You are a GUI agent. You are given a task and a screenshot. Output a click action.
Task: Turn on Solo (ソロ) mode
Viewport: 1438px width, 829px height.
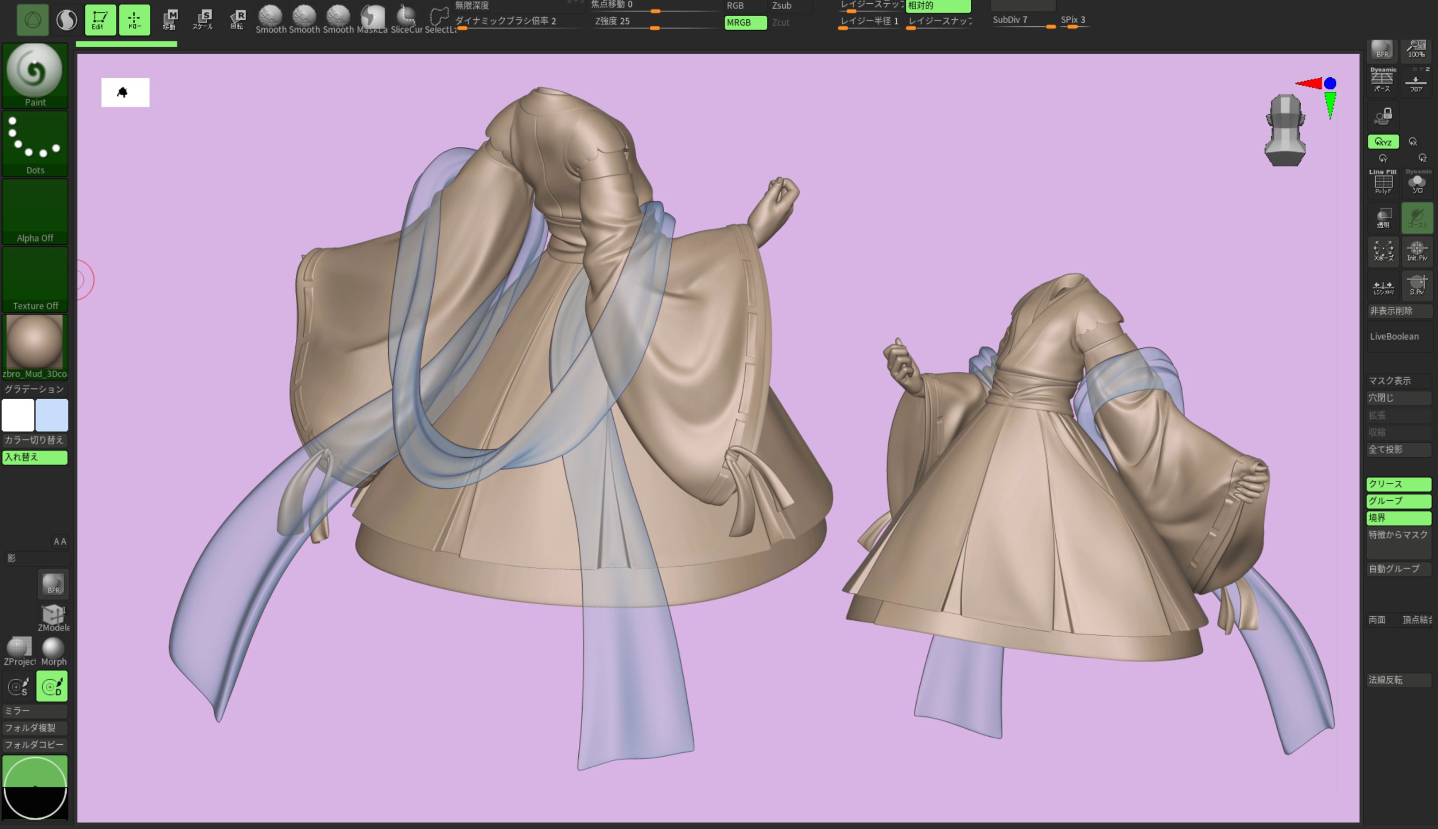point(1417,182)
